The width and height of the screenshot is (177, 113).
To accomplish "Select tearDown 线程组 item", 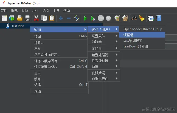I will pyautogui.click(x=142, y=46).
